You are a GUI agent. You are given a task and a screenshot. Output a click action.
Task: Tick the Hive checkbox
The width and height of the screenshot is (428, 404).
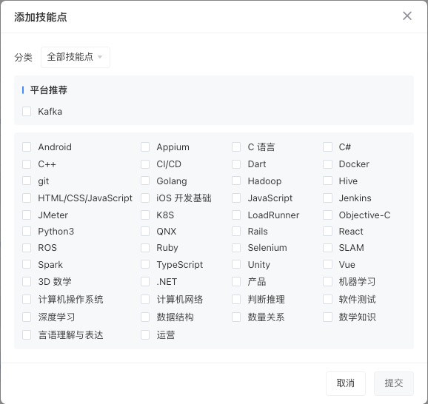327,181
